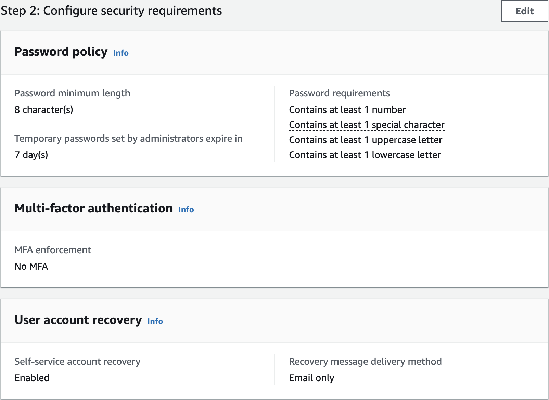The width and height of the screenshot is (549, 400).
Task: Select the Password requirements label
Action: click(339, 93)
